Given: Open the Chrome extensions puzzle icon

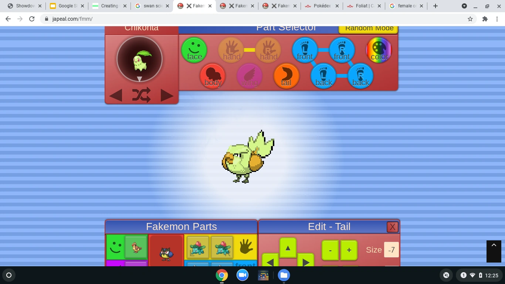Looking at the screenshot, I should (x=485, y=19).
